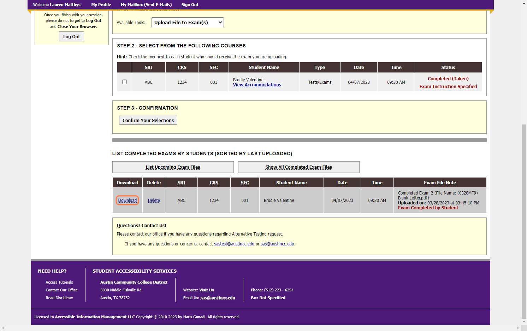Sort courses by CRS column header
This screenshot has height=331, width=527.
coord(182,68)
